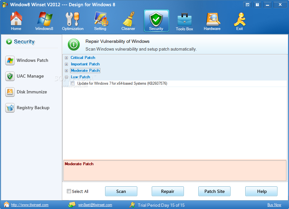Click the Help button
Viewport: 289px width, 209px height.
pyautogui.click(x=261, y=191)
